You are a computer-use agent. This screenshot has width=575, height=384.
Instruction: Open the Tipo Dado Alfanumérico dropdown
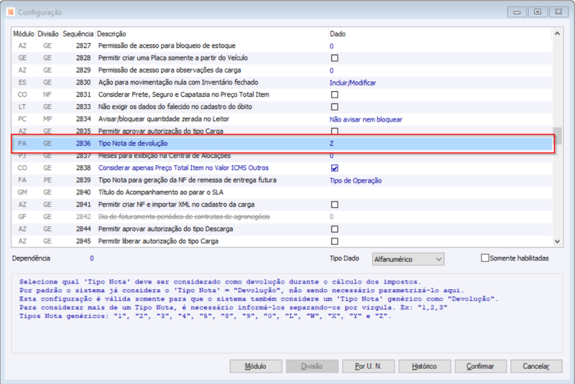(x=408, y=259)
